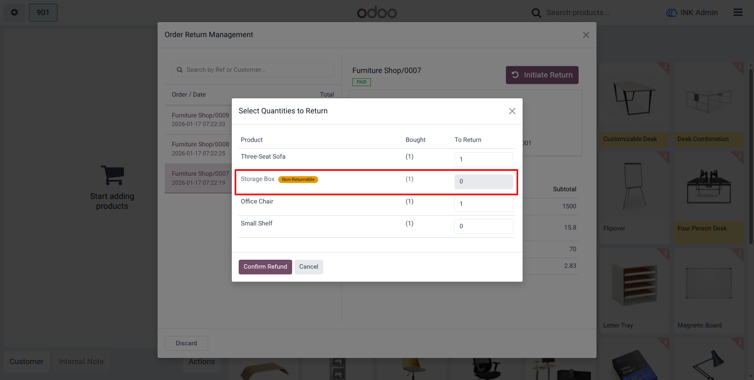
Task: Open the Internal Note option
Action: point(81,362)
